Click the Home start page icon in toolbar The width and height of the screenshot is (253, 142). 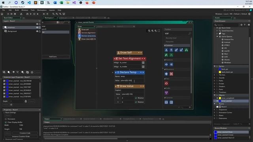(x=2, y=14)
